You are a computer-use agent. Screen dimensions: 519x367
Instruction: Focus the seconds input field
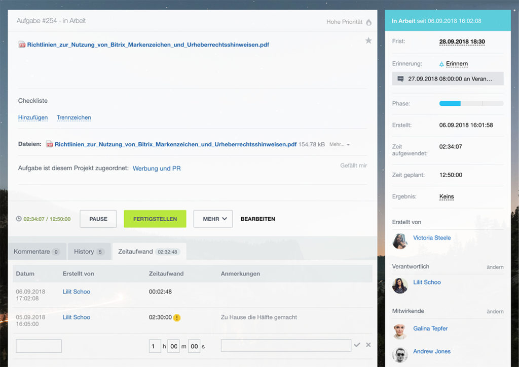(194, 346)
